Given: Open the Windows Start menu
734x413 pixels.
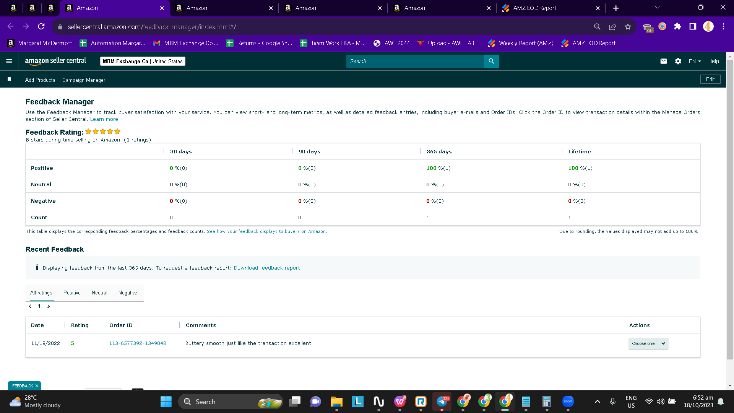Looking at the screenshot, I should (x=166, y=402).
